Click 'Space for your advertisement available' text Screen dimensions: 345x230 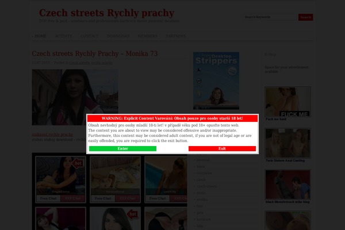(x=286, y=70)
